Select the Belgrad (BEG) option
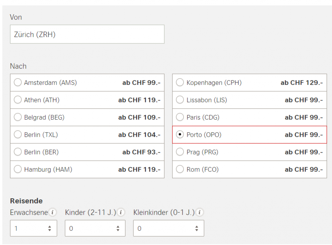 [18, 117]
